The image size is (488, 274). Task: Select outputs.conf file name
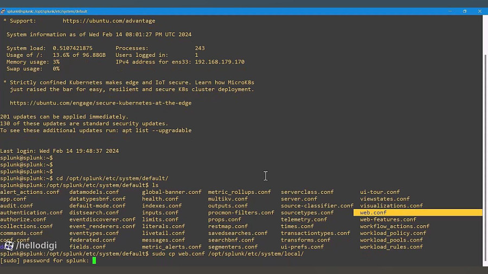[x=228, y=206]
